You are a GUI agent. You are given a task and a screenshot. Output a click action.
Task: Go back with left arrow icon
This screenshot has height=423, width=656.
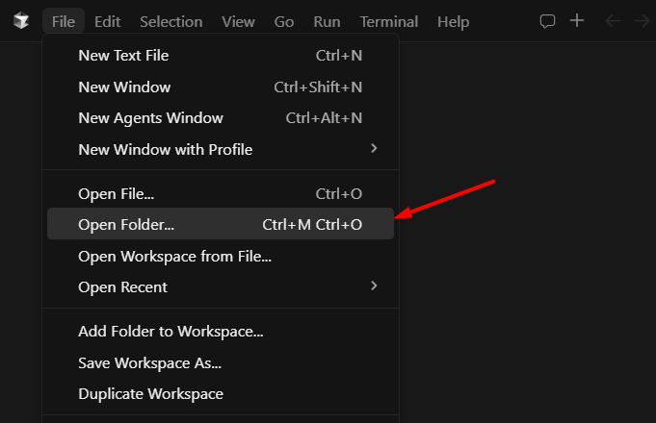(613, 21)
